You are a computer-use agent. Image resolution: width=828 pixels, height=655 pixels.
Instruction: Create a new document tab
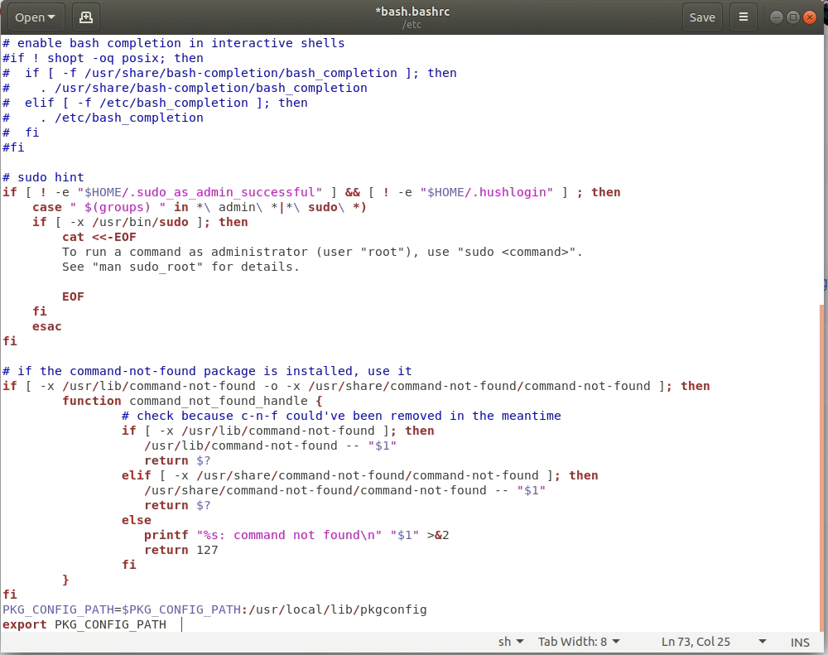coord(85,17)
